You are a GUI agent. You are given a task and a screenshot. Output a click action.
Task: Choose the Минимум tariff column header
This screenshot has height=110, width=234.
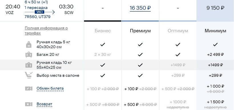pos(215,31)
